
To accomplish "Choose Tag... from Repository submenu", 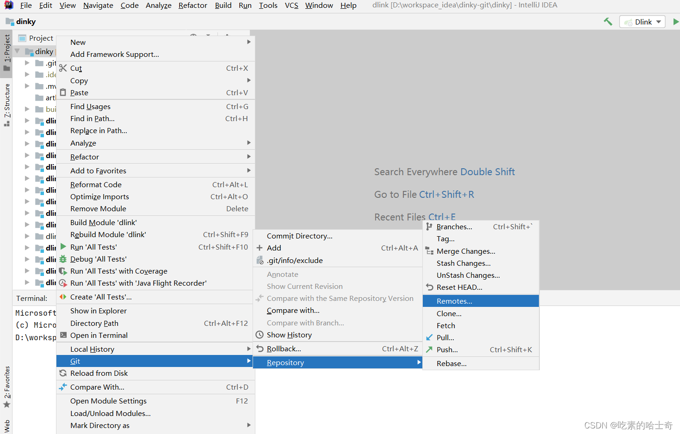I will [481, 239].
